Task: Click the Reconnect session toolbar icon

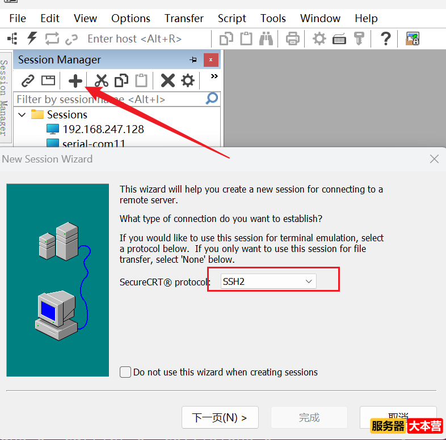Action: [52, 39]
